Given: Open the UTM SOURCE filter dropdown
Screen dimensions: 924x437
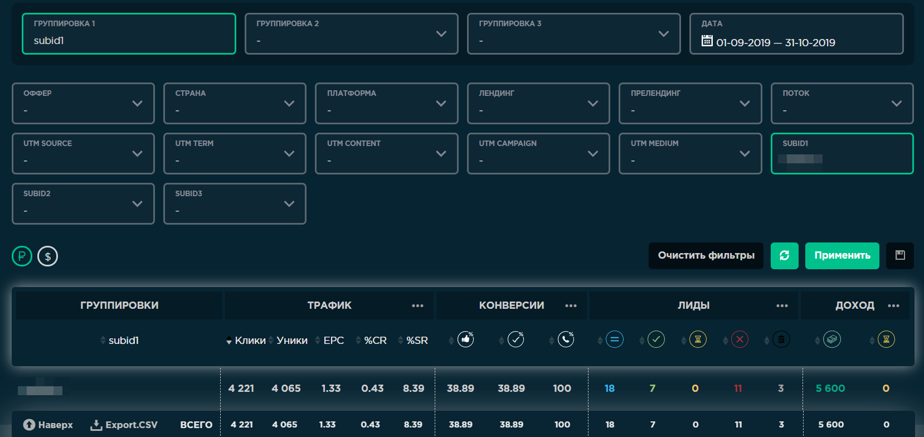Looking at the screenshot, I should (x=83, y=154).
